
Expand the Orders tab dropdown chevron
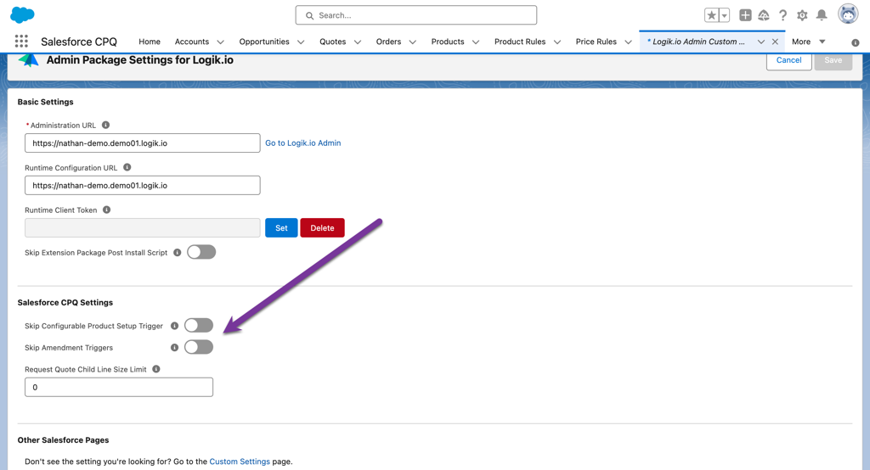[x=412, y=42]
